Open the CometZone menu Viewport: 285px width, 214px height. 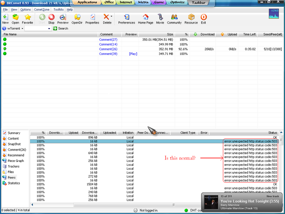pos(42,10)
